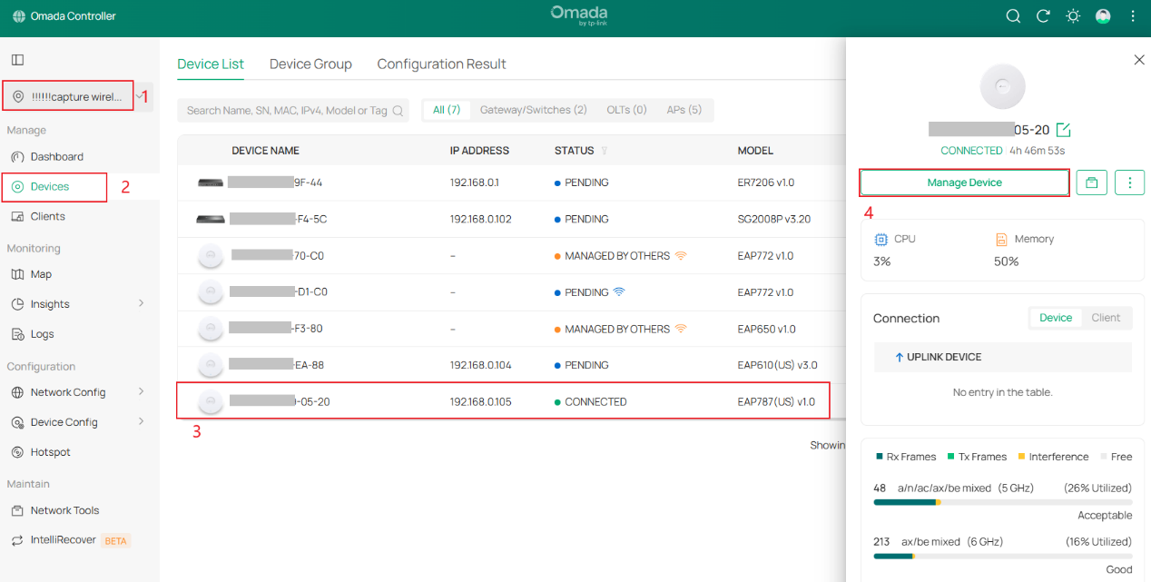
Task: Click the large access point image in panel
Action: pyautogui.click(x=1002, y=88)
